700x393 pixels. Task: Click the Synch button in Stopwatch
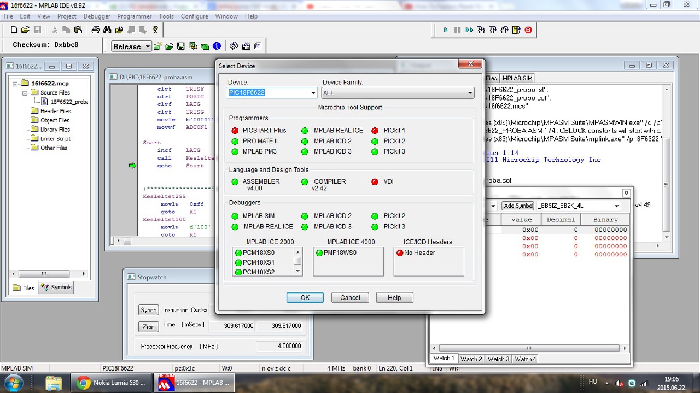point(149,310)
